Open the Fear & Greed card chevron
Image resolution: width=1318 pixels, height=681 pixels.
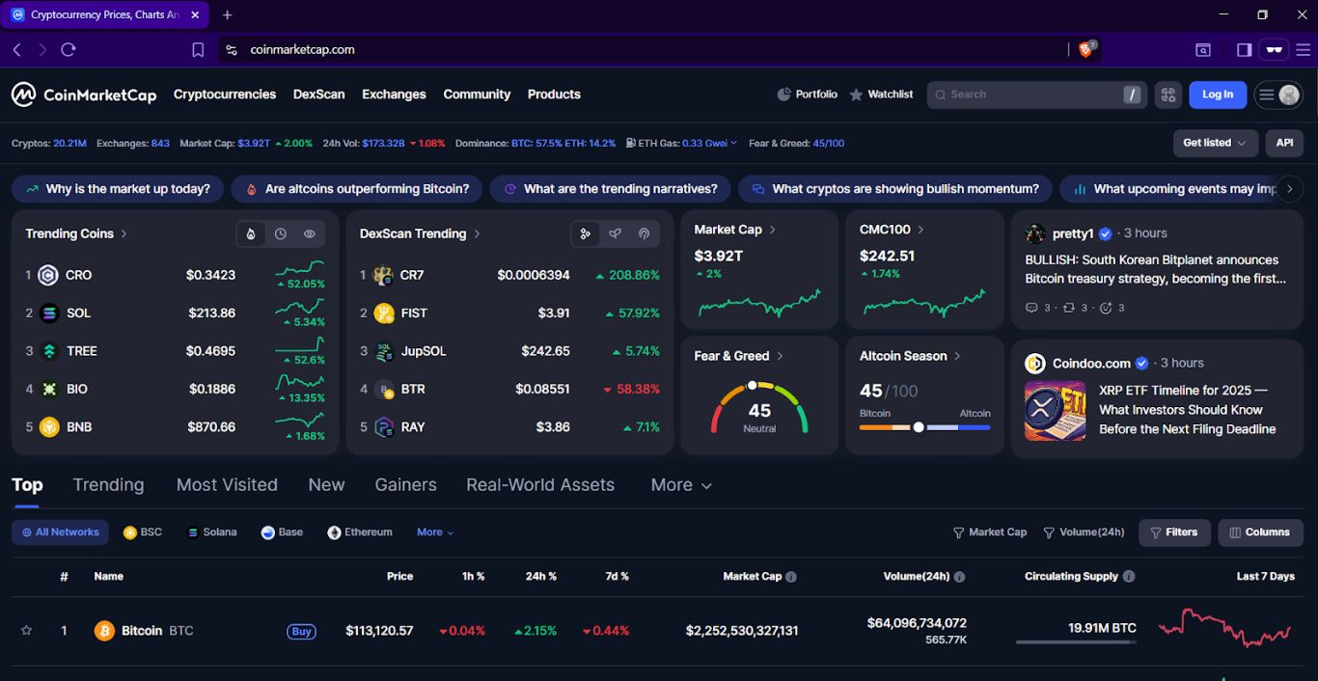point(781,356)
